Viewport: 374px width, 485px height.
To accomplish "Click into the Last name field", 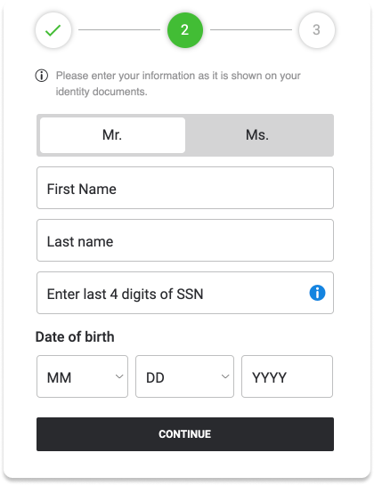I will click(185, 240).
